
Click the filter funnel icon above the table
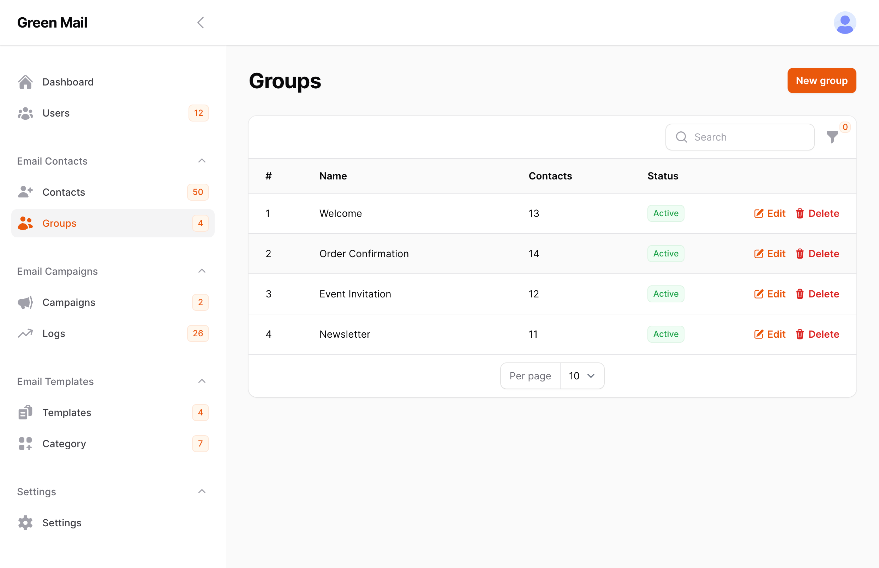click(x=832, y=137)
